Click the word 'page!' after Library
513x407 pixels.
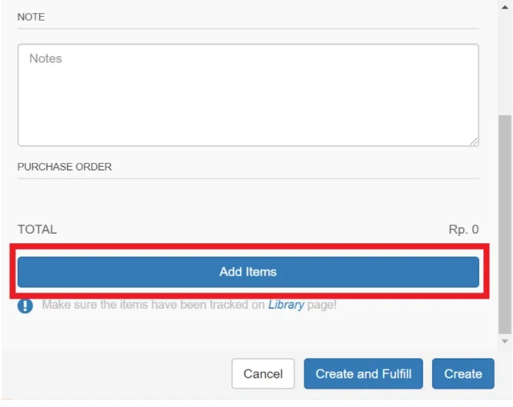[321, 305]
